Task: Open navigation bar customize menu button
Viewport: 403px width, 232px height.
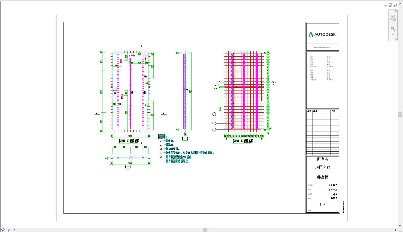Action: [x=396, y=39]
